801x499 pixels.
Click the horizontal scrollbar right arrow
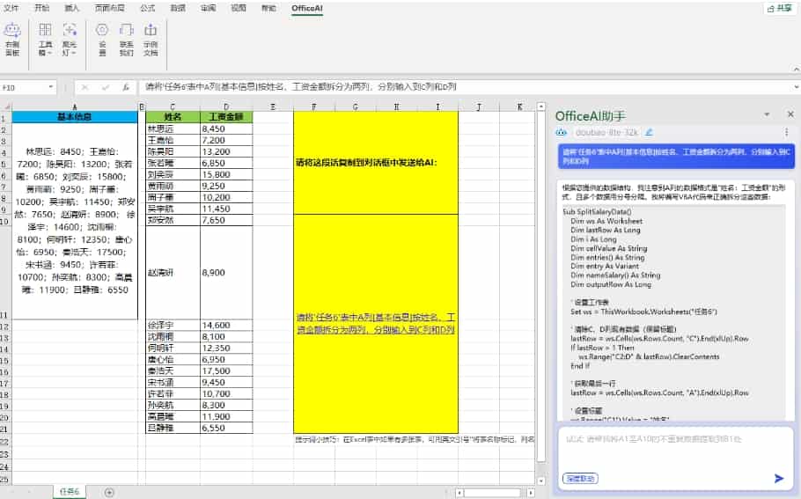pos(531,493)
